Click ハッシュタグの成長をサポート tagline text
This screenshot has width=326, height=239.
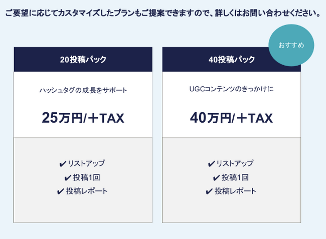(x=83, y=91)
